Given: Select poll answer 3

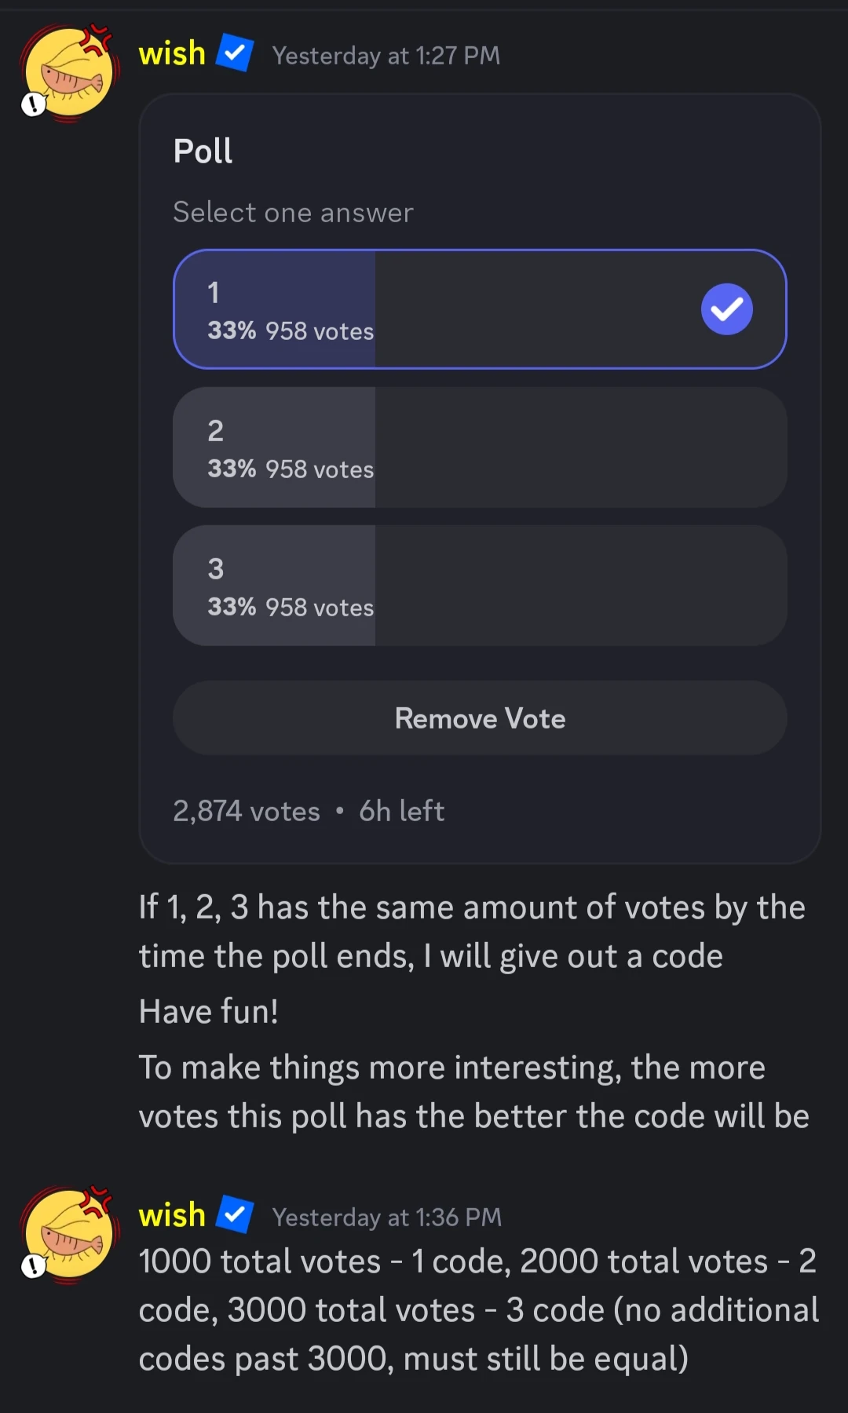Looking at the screenshot, I should click(x=479, y=586).
